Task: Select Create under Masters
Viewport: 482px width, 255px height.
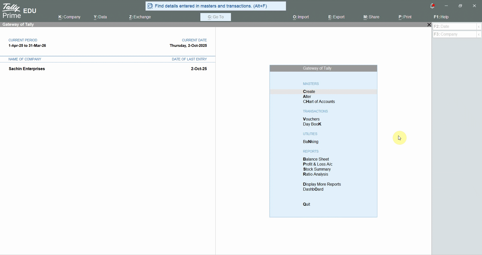Action: (x=309, y=92)
